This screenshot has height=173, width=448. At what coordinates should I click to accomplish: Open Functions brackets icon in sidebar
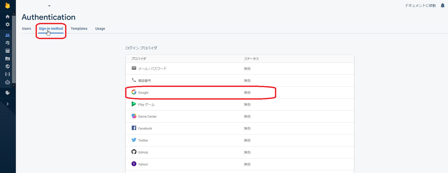[x=7, y=74]
